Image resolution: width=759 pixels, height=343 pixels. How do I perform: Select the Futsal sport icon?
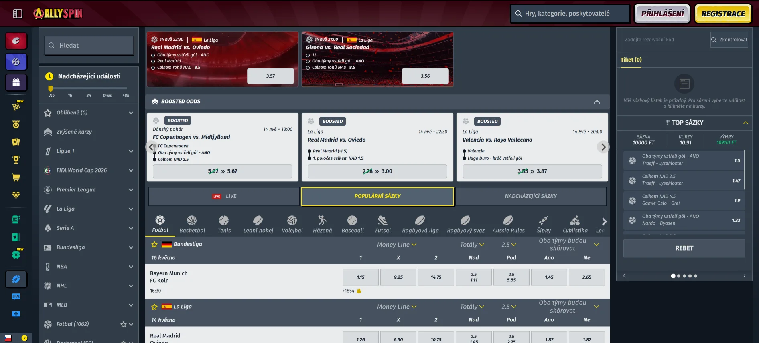pos(383,224)
